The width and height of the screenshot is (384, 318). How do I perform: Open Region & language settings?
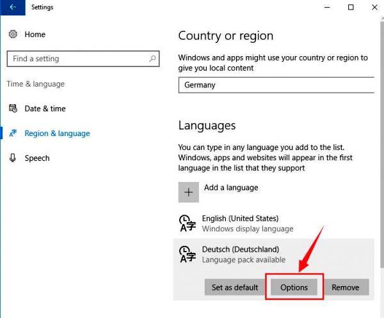click(58, 133)
